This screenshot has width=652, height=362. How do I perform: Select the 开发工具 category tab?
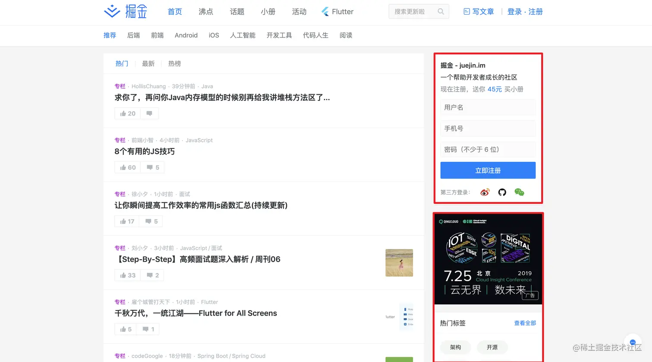(x=279, y=35)
